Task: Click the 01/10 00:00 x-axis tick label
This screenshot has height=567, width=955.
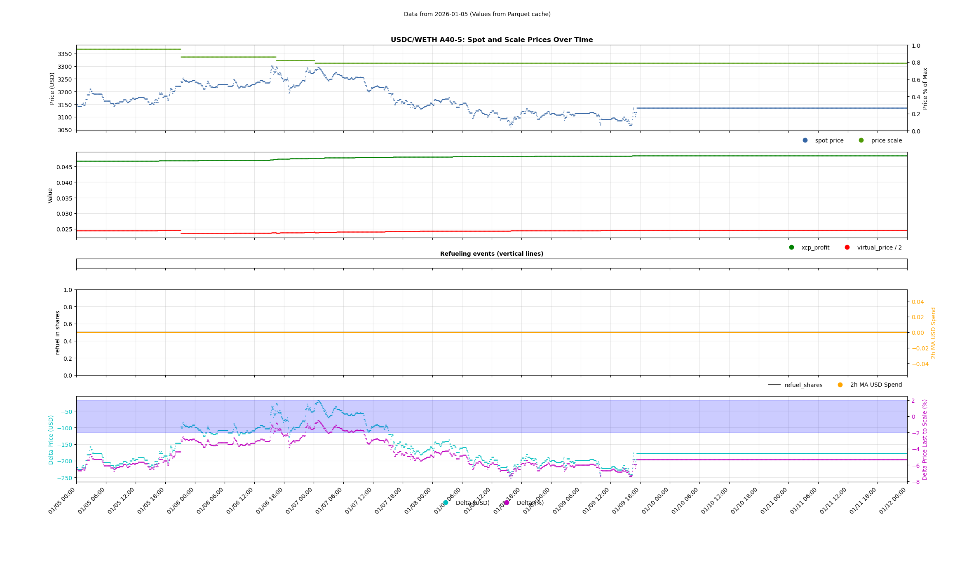Action: point(655,501)
